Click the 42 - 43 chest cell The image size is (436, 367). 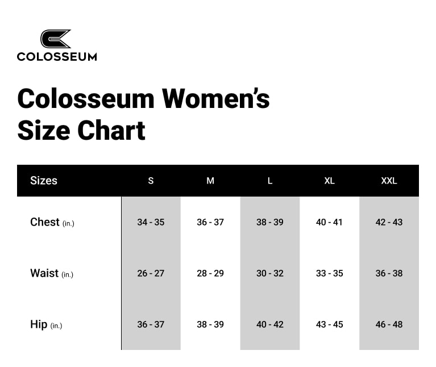pos(389,222)
